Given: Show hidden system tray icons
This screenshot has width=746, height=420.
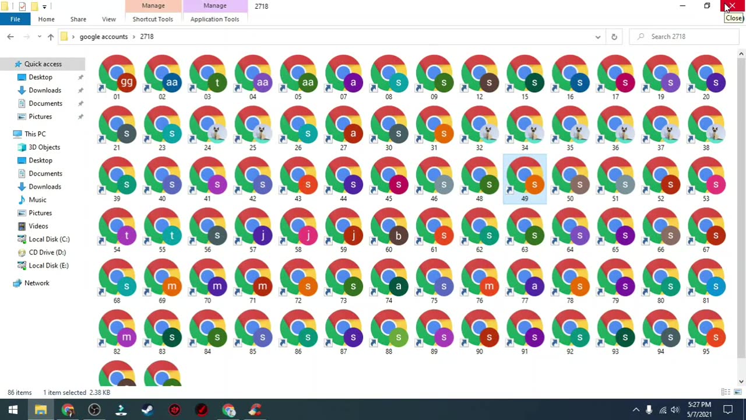Looking at the screenshot, I should (x=636, y=409).
